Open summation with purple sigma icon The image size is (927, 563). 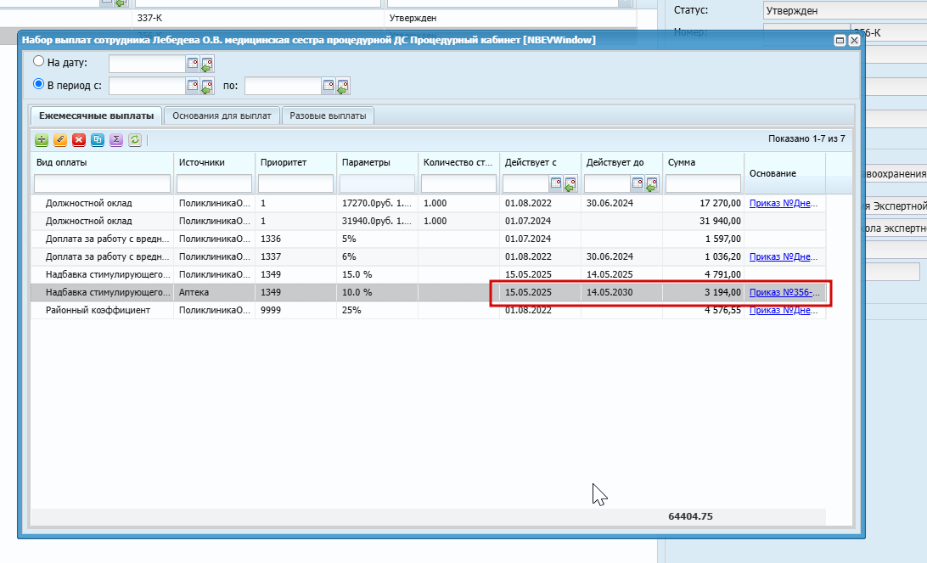[x=116, y=139]
